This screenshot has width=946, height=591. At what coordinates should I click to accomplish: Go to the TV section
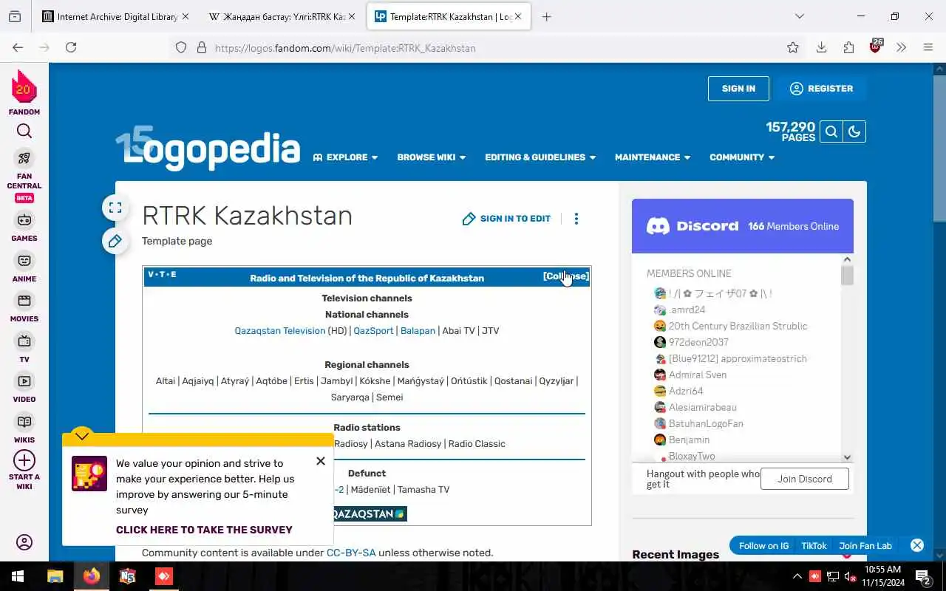click(x=24, y=347)
